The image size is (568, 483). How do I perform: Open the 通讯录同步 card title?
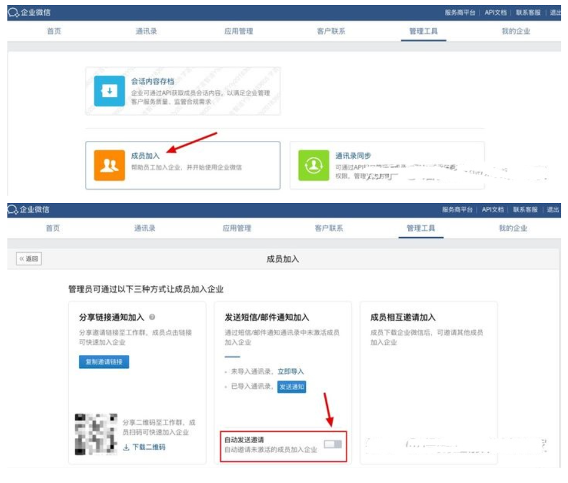[353, 156]
